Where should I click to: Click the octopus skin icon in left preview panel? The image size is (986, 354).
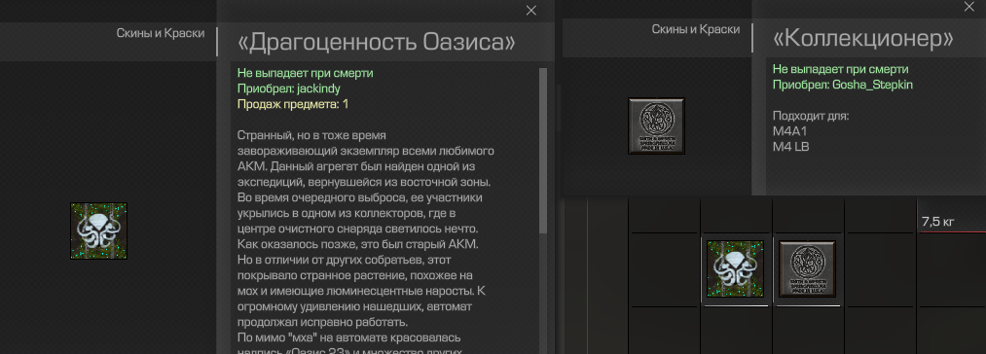[x=98, y=230]
